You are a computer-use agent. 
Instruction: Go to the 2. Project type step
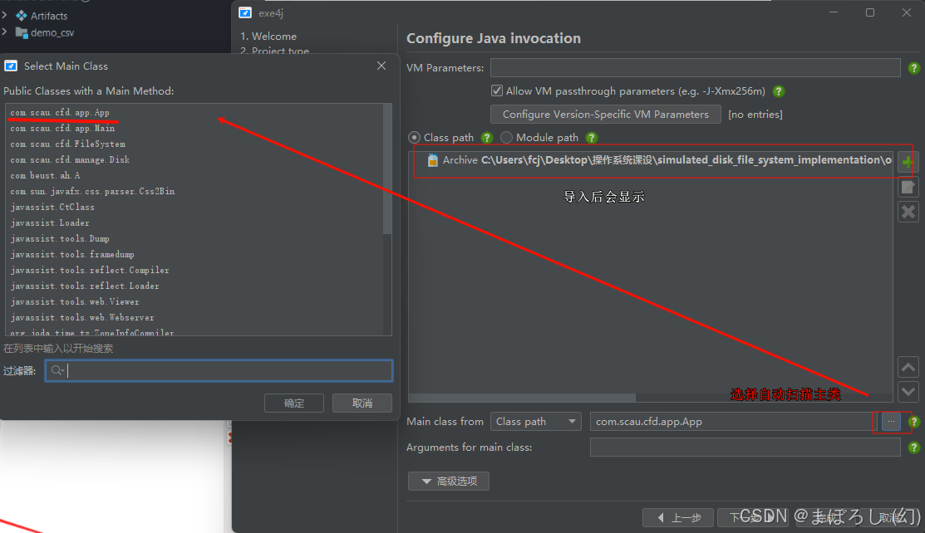(x=274, y=51)
